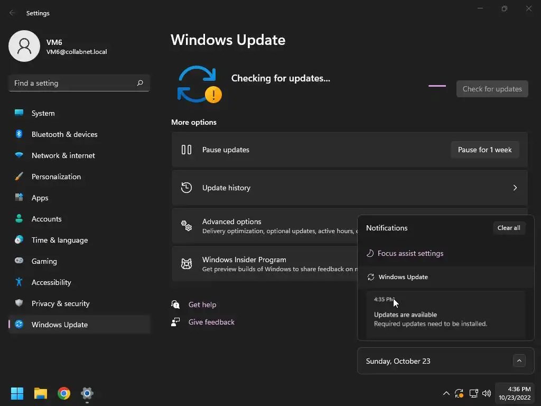Show hidden tray icons chevron
Image resolution: width=541 pixels, height=406 pixels.
[446, 393]
